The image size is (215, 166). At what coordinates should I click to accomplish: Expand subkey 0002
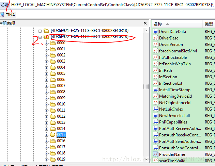coord(46,55)
